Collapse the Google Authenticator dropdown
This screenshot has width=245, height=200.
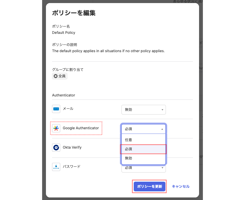(x=143, y=129)
